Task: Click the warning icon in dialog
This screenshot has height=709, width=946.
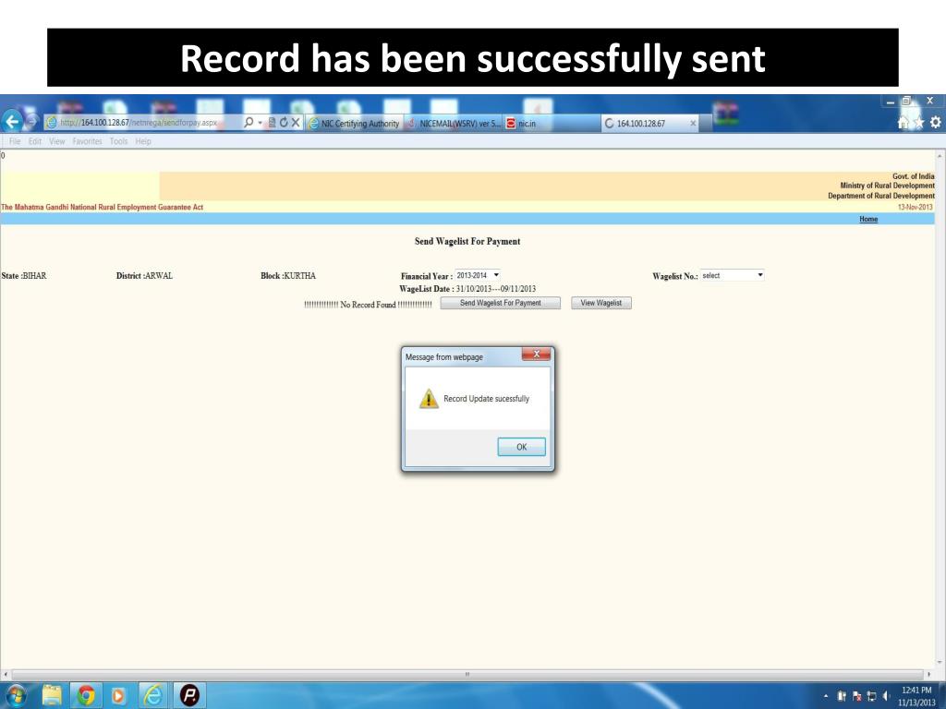Action: pyautogui.click(x=429, y=399)
